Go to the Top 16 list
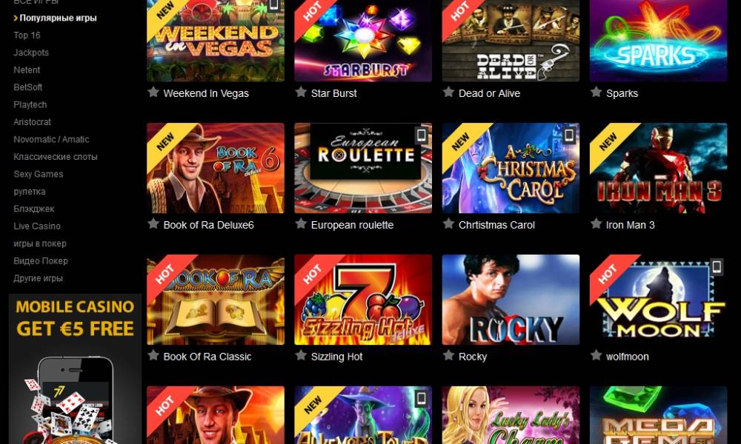This screenshot has height=444, width=741. 27,35
